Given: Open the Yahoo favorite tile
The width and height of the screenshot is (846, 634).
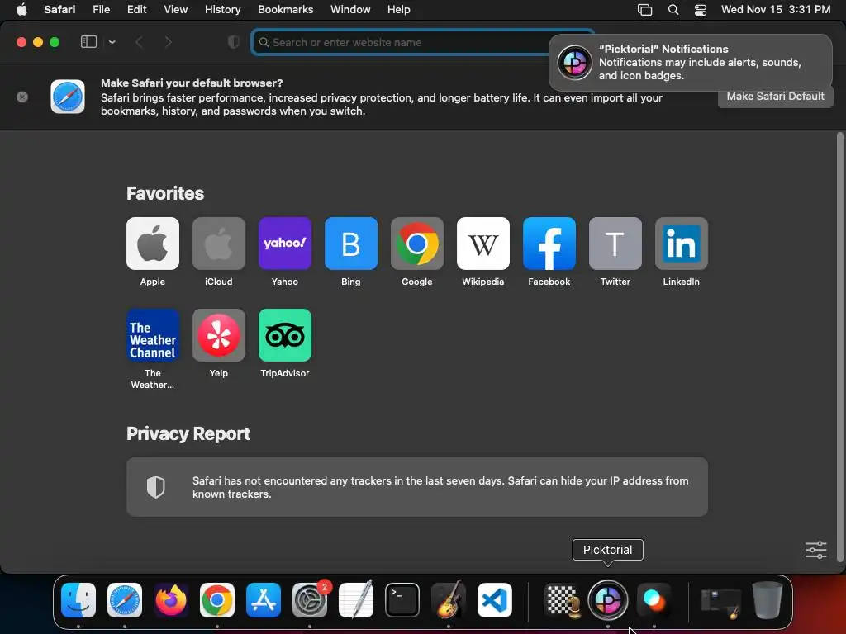Looking at the screenshot, I should point(285,244).
